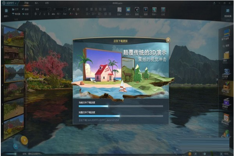Click the Save document icon
Viewport: 234px width, 156px height.
(6, 11)
